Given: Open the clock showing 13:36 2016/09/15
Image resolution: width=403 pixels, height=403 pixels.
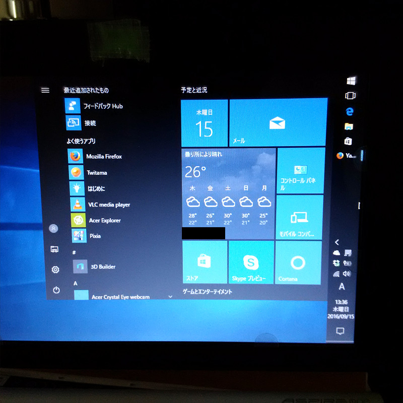Looking at the screenshot, I should [x=341, y=309].
